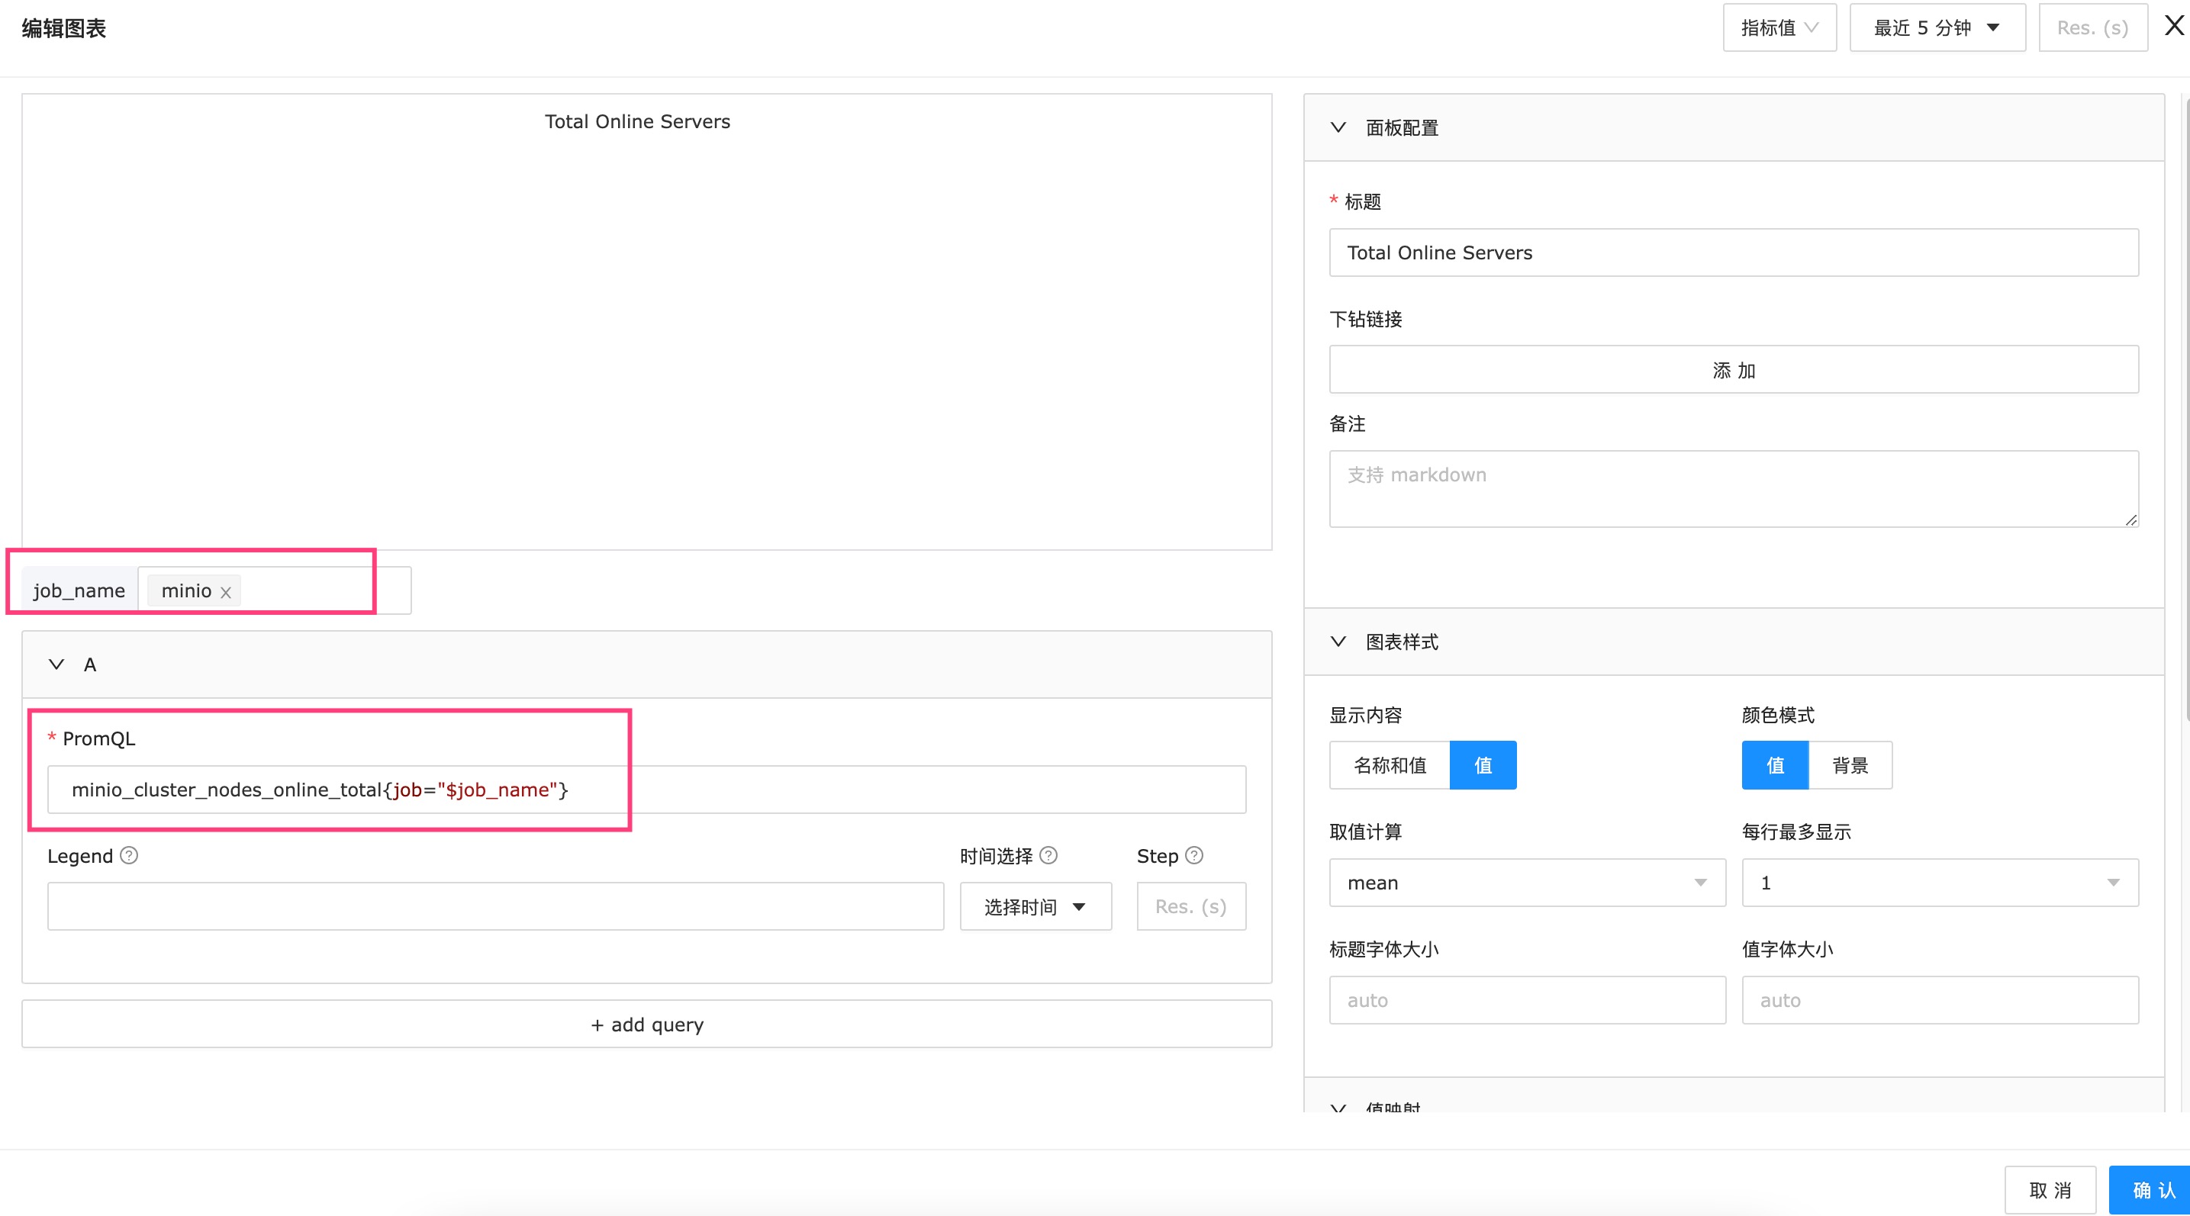Show 时间选择 help tooltip icon
The width and height of the screenshot is (2190, 1216).
pos(1049,856)
